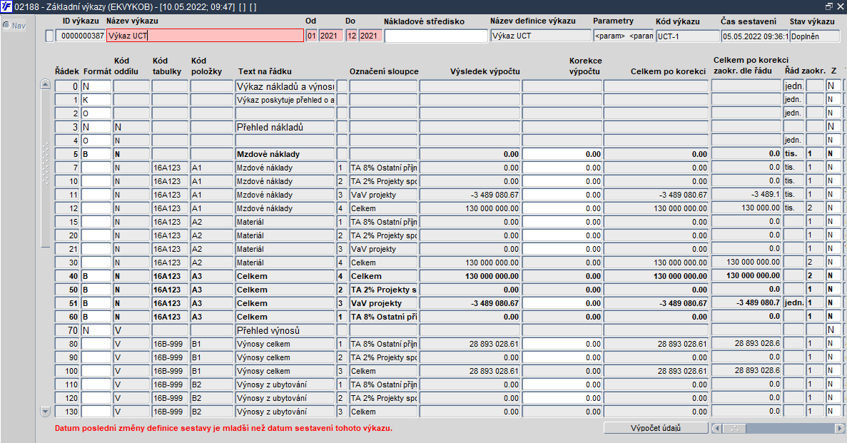Click the Název výkazu input field
This screenshot has width=847, height=443.
click(206, 36)
